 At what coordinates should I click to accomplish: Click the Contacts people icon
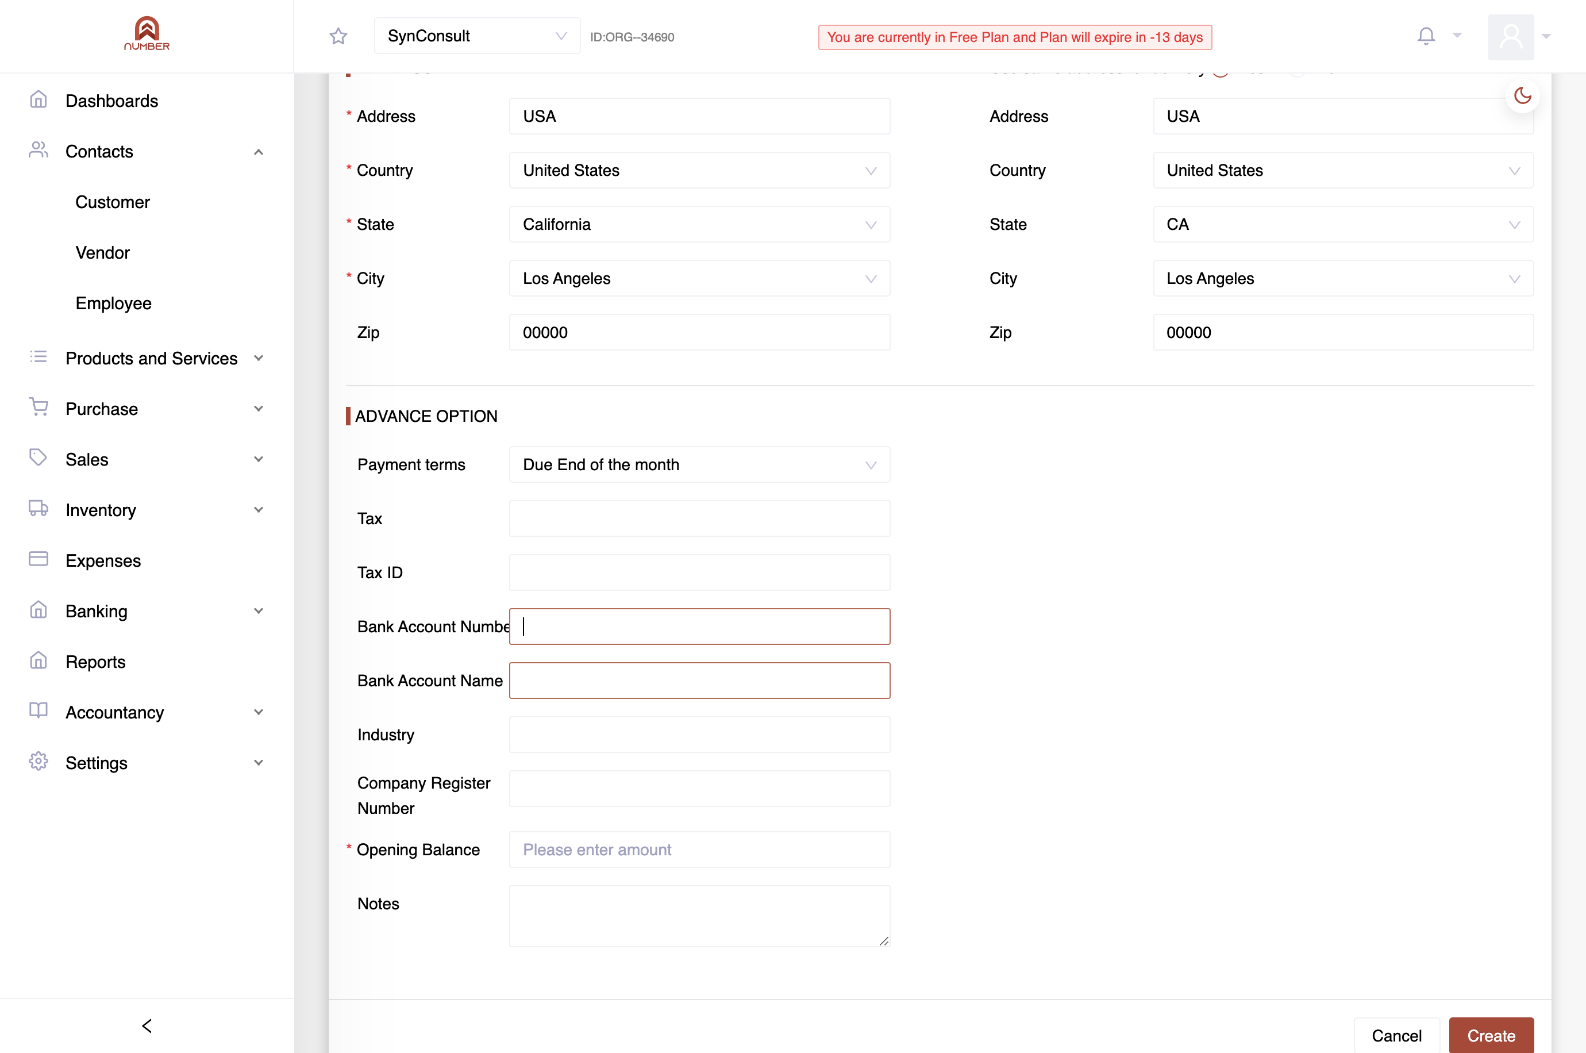39,151
